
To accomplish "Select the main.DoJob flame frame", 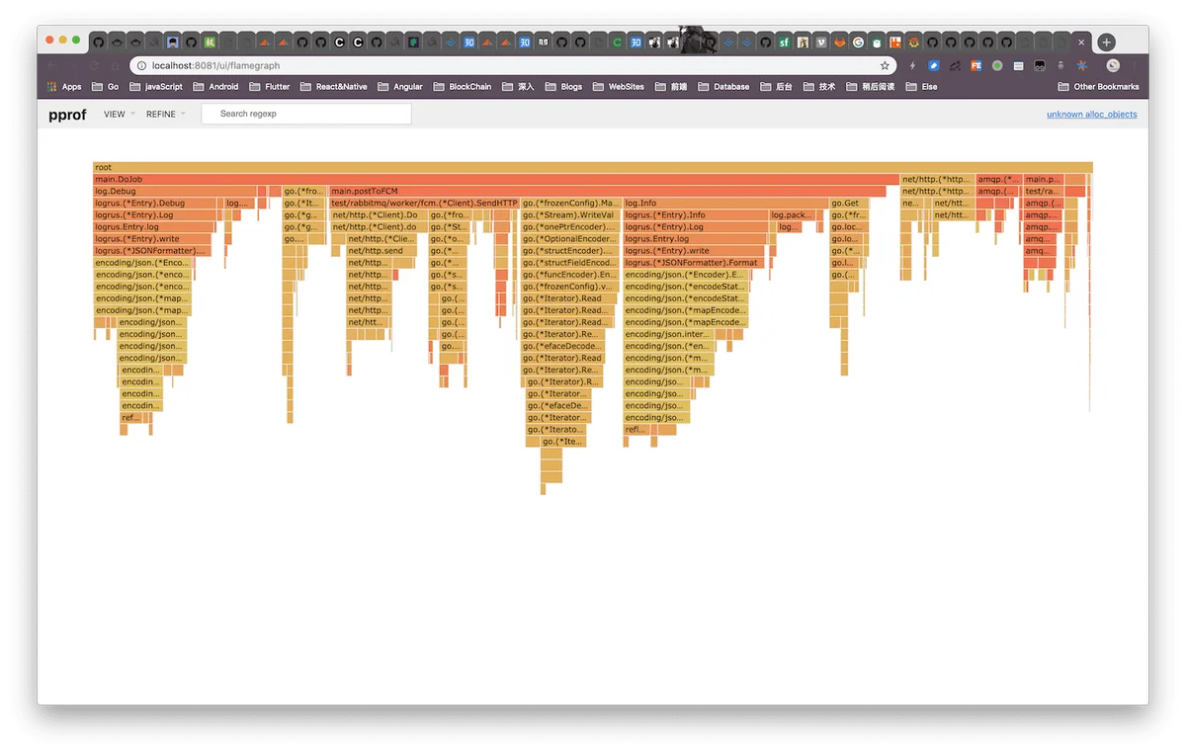I will pos(496,179).
